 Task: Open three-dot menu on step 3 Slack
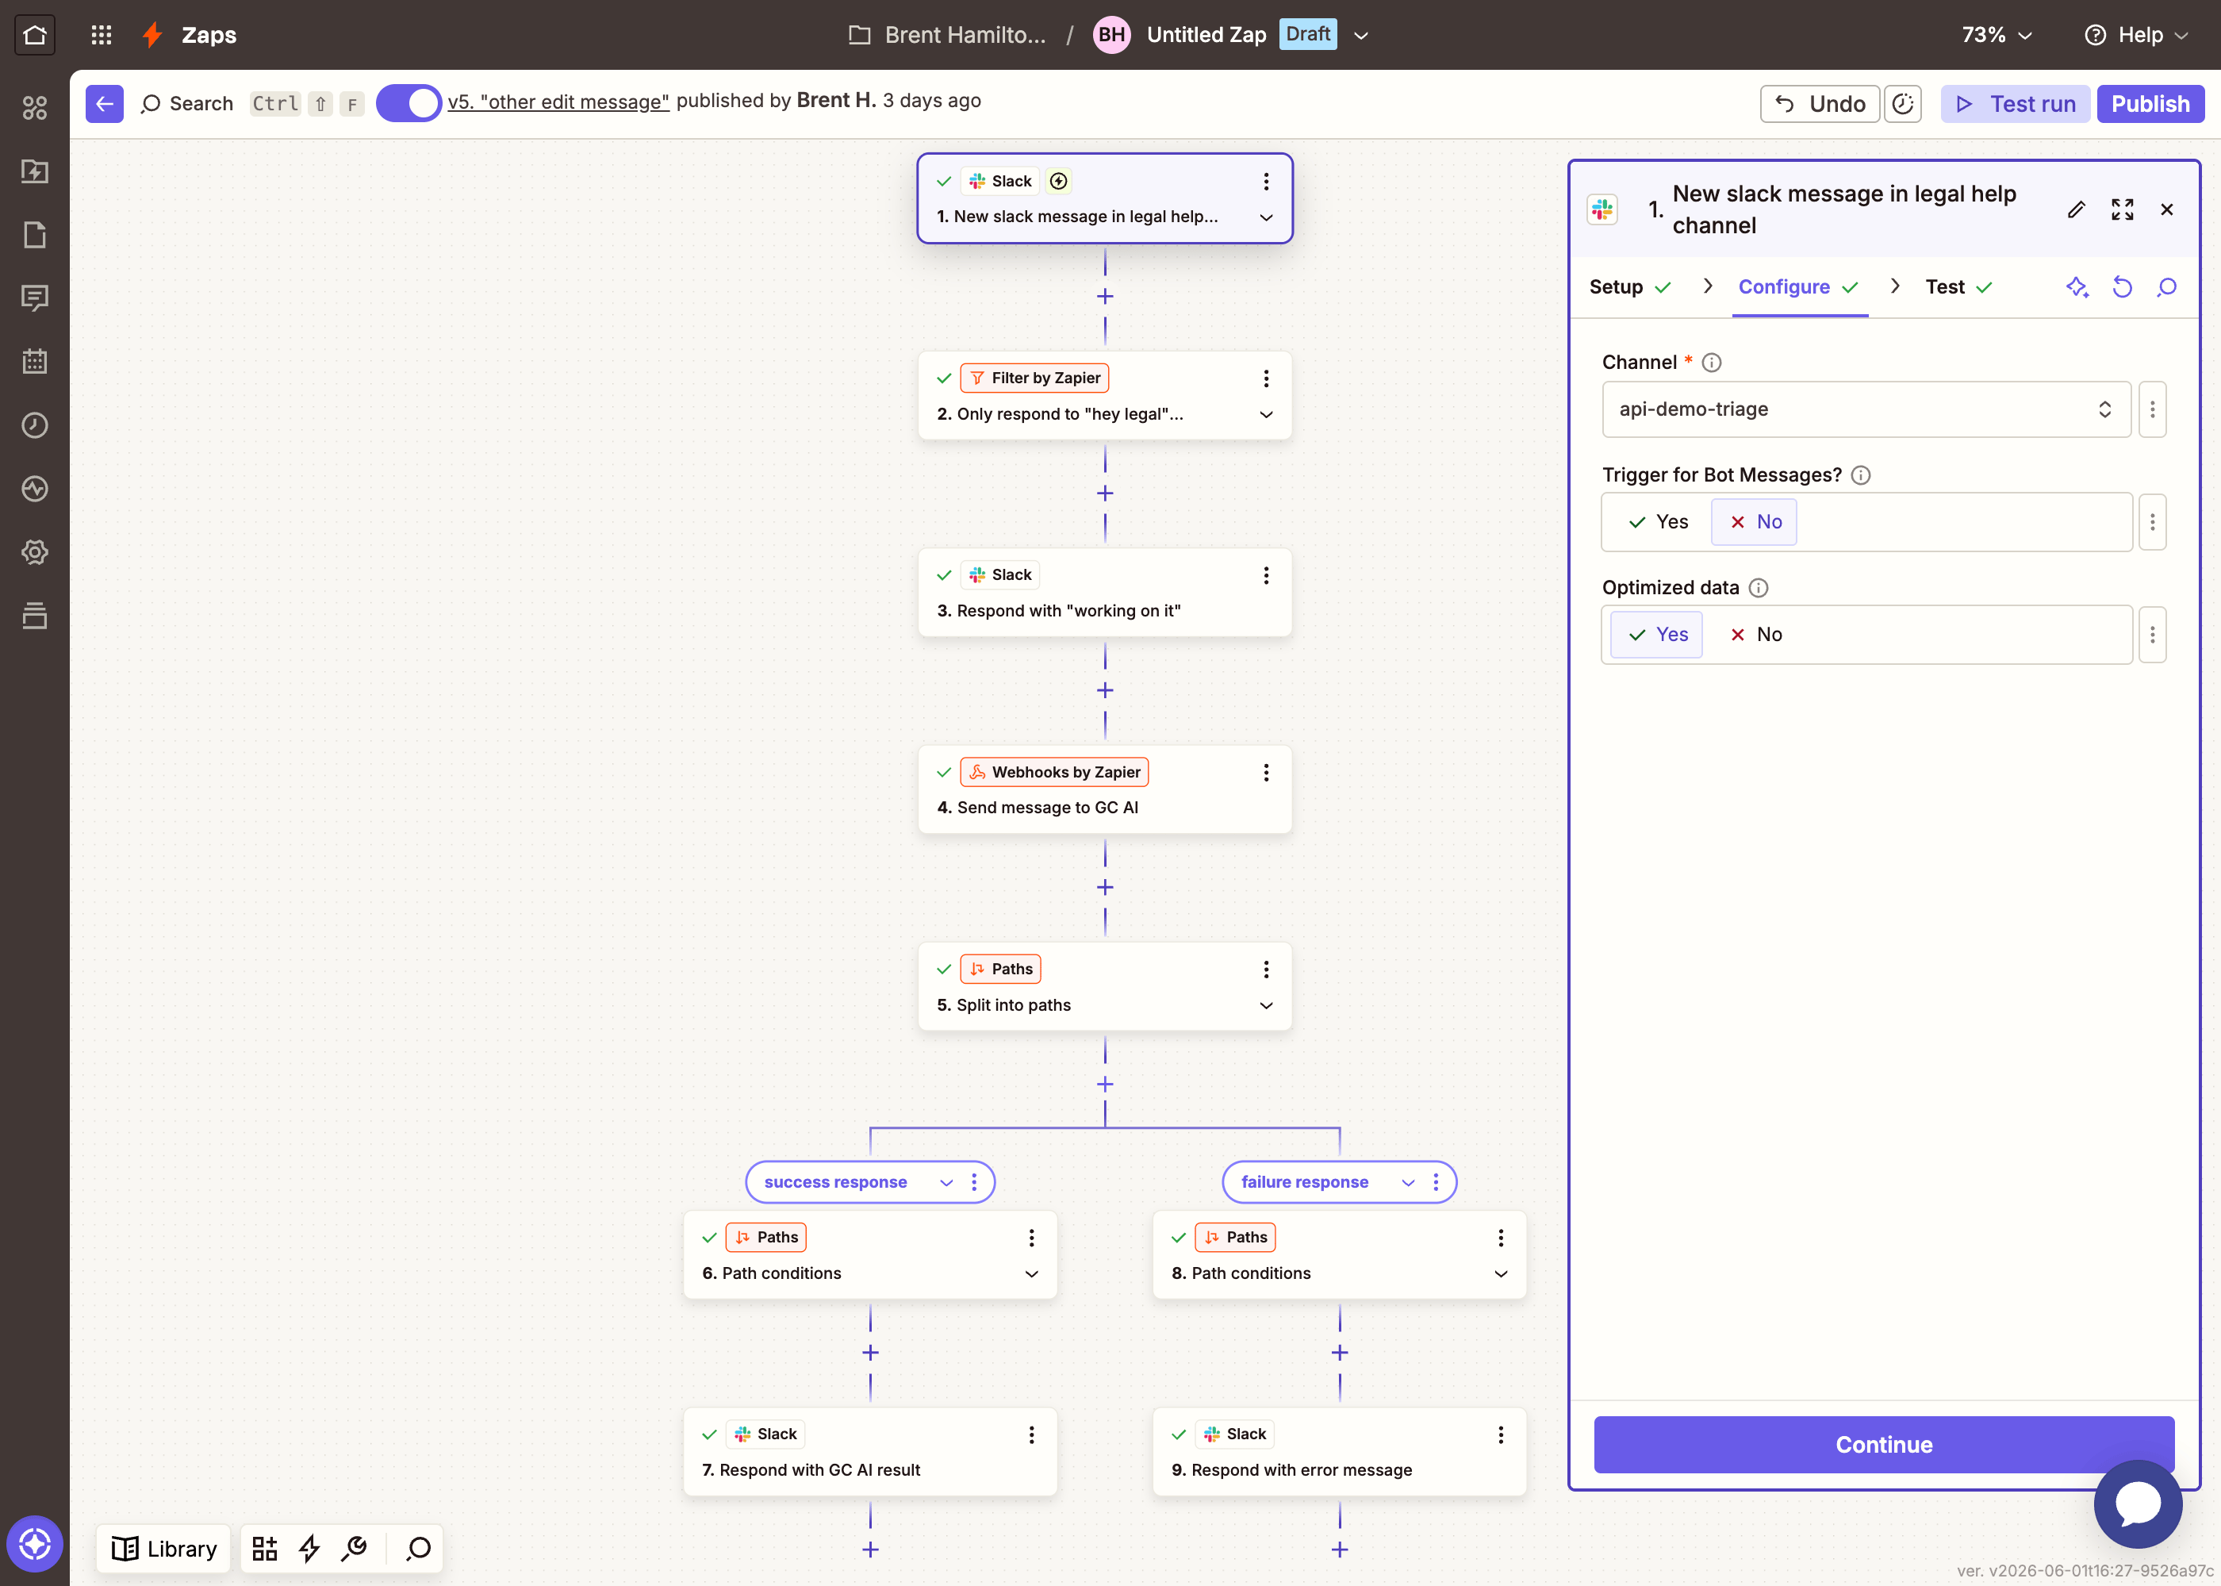click(x=1266, y=575)
